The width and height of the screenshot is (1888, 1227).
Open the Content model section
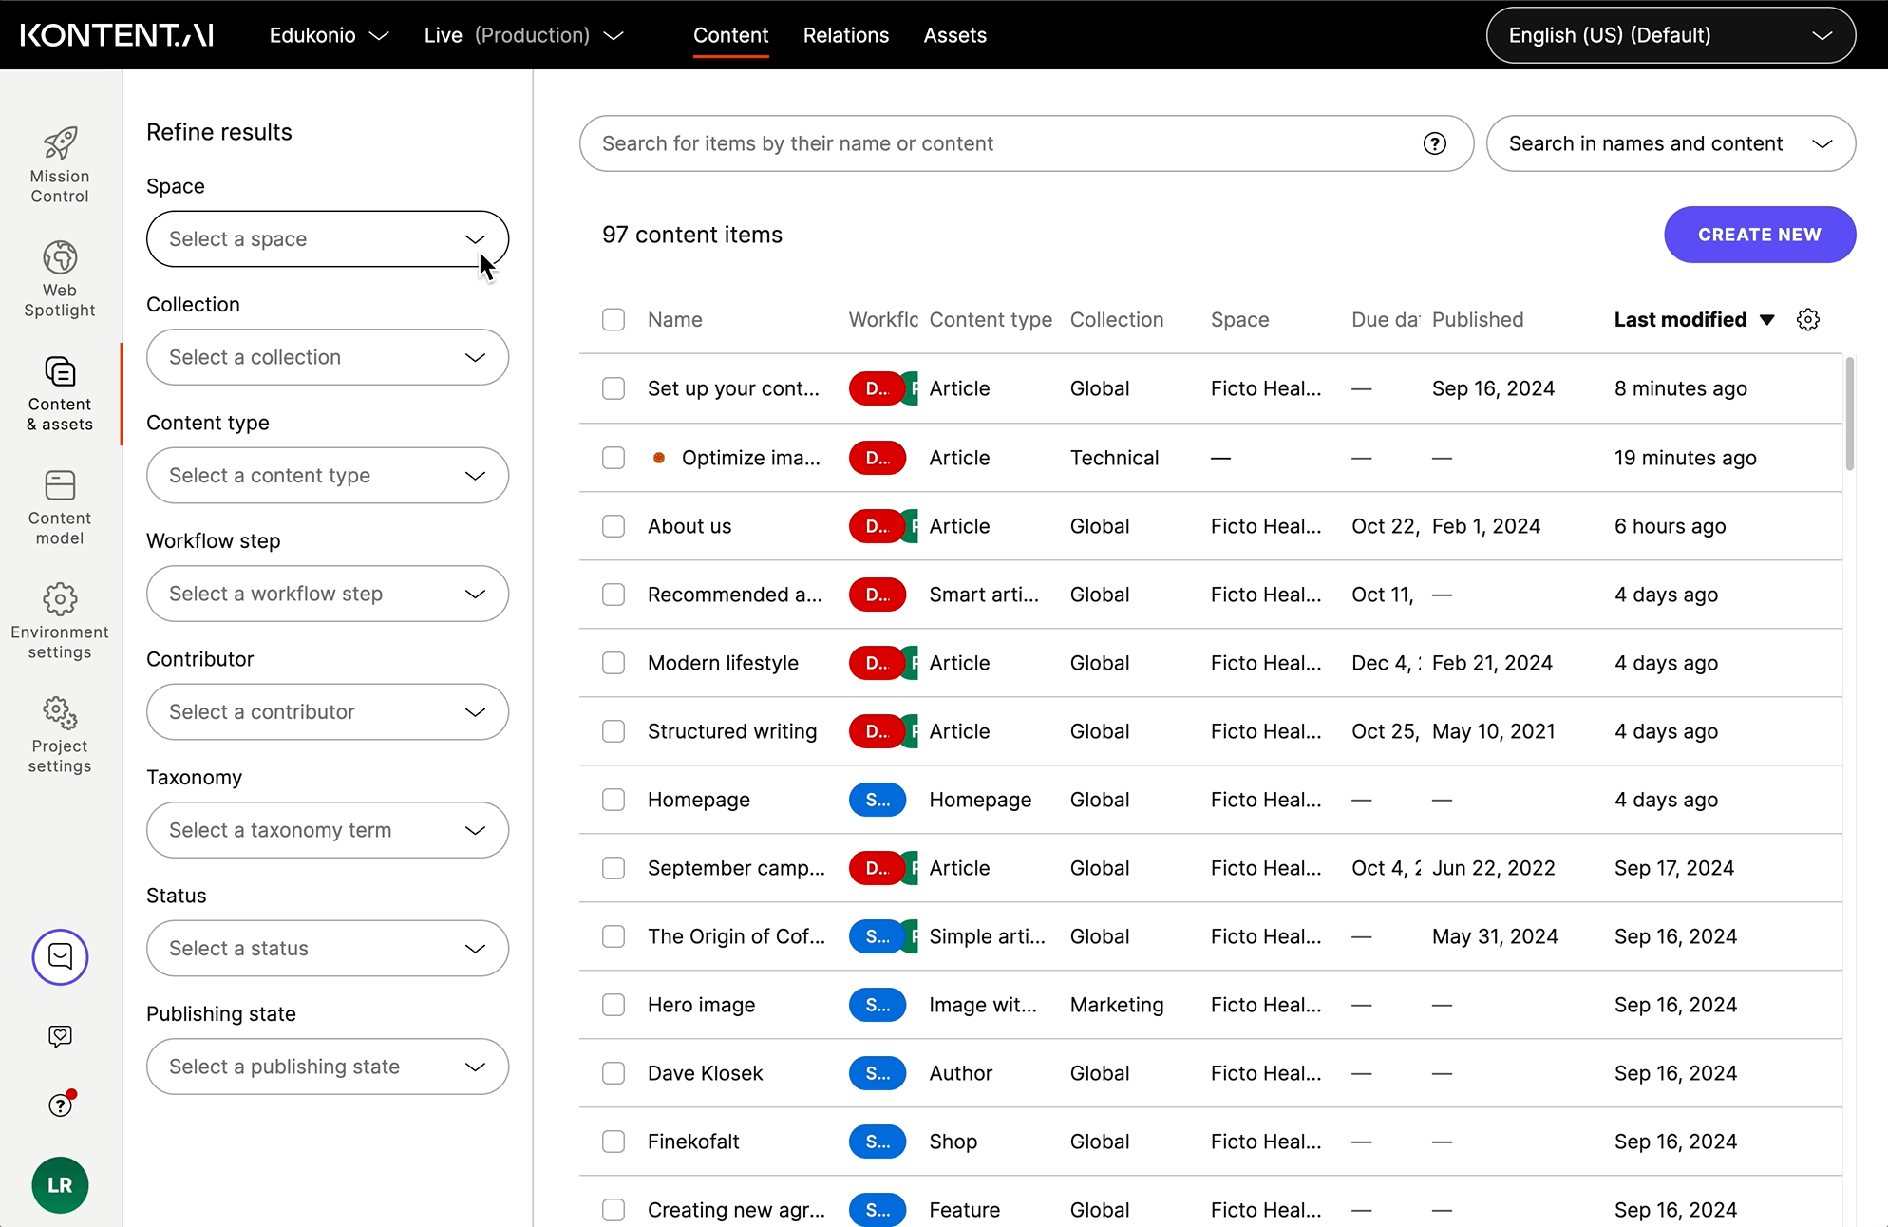60,505
